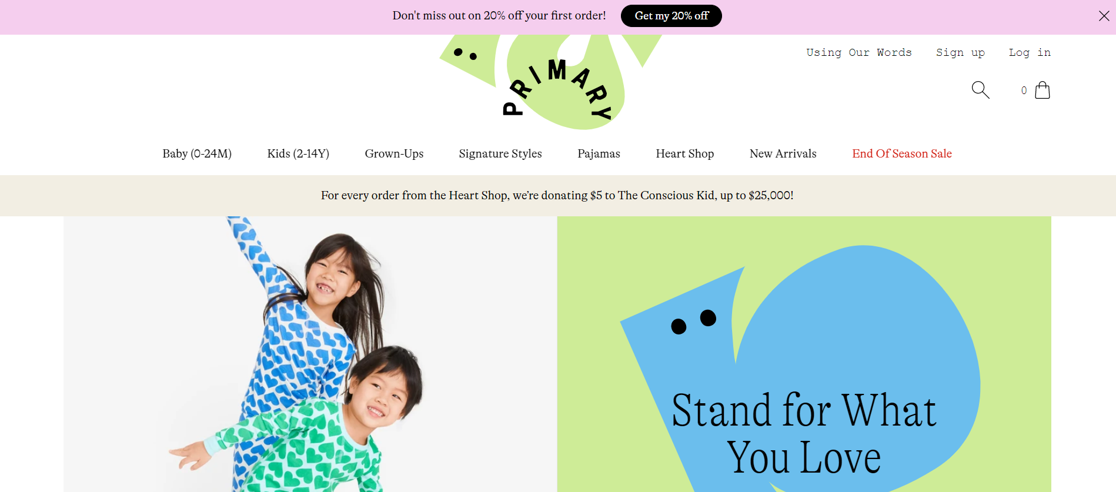Open the search magnifier icon

980,90
